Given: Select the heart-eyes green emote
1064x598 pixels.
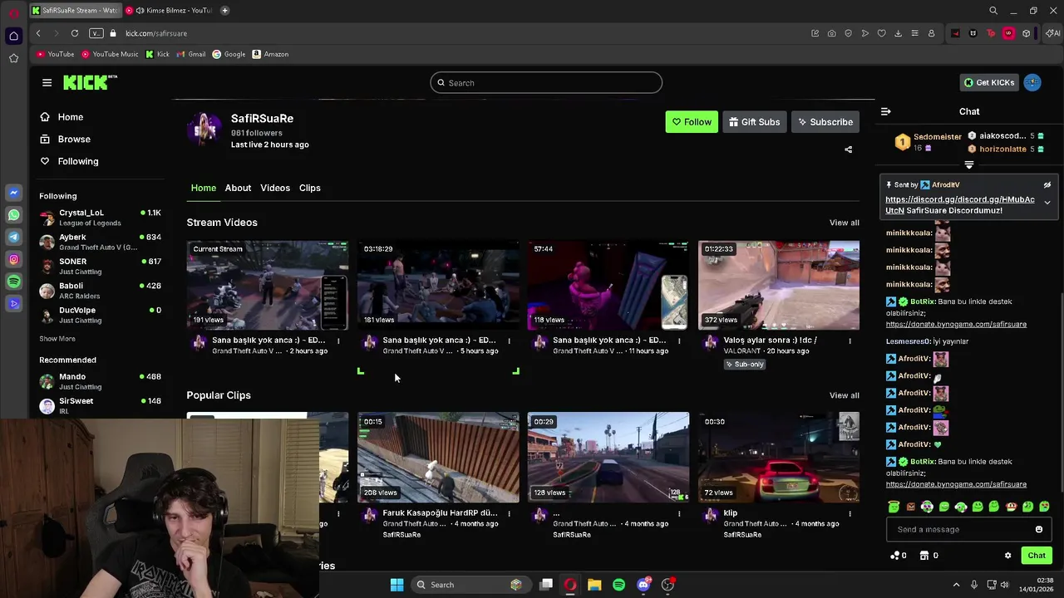Looking at the screenshot, I should (x=1044, y=507).
